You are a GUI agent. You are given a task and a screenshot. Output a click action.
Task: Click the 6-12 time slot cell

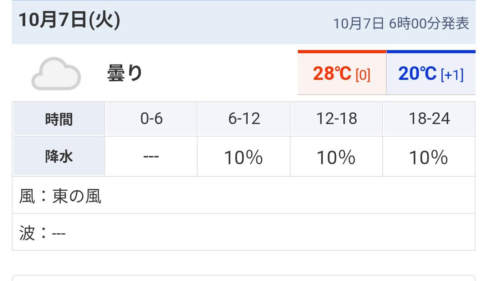point(244,119)
